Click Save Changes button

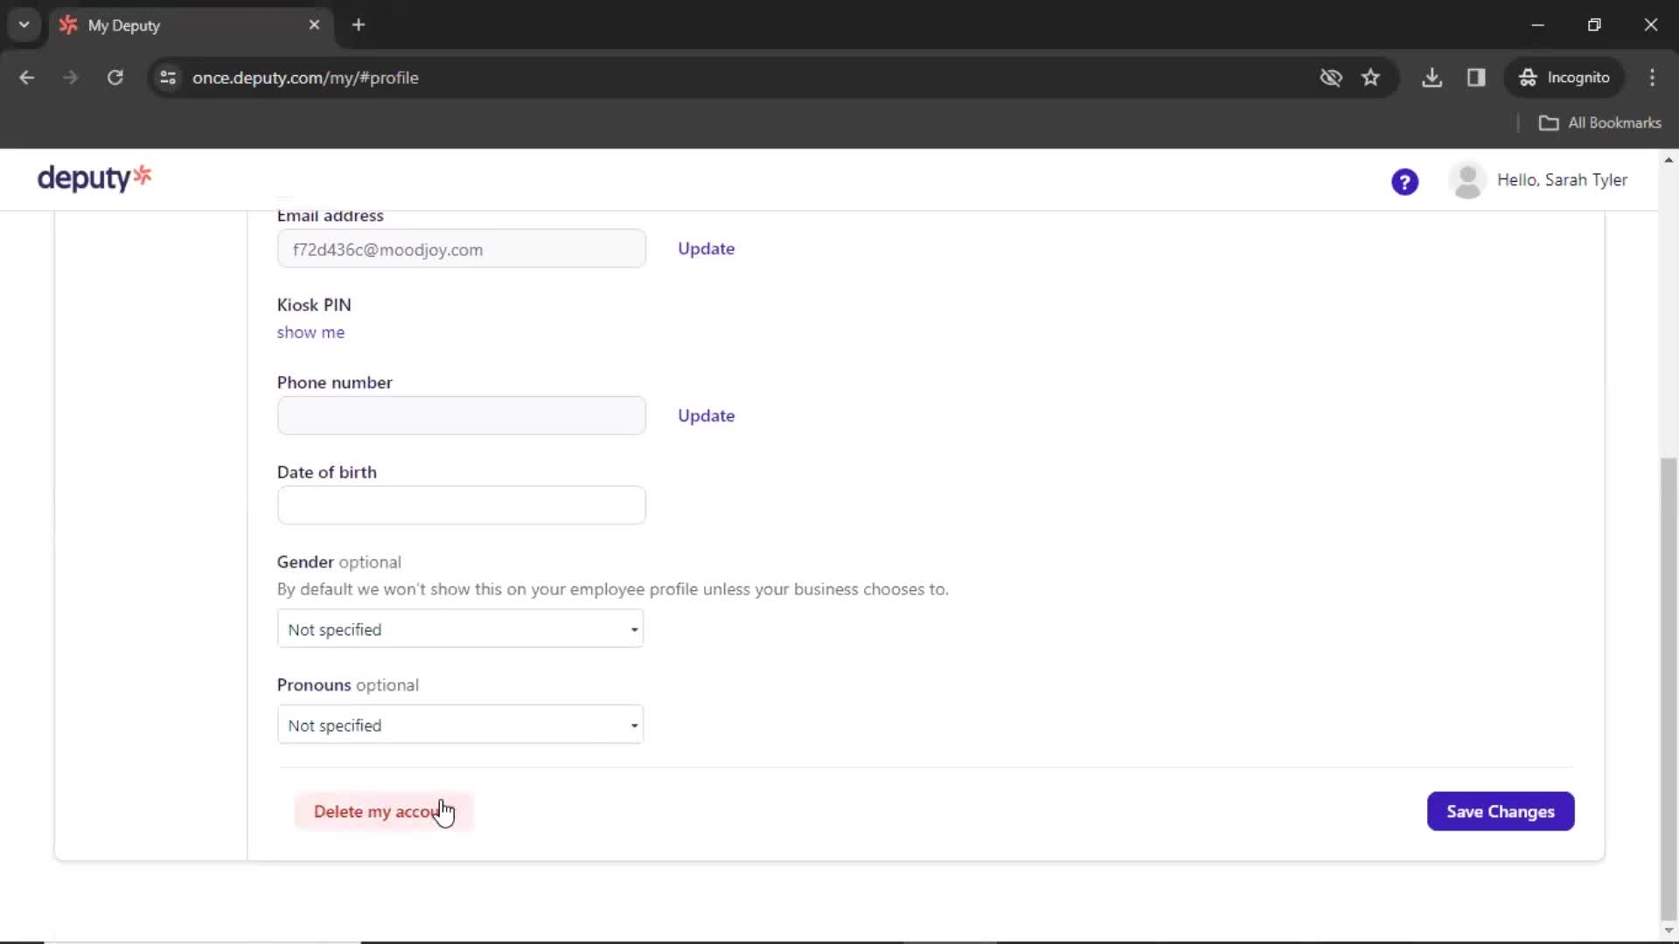[x=1499, y=810]
